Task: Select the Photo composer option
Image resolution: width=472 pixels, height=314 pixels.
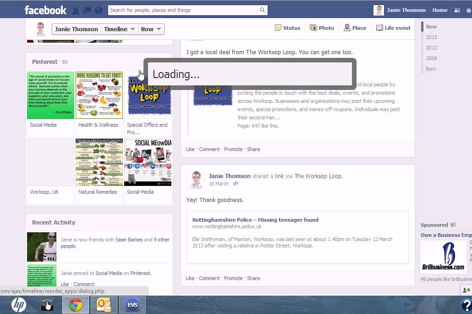Action: tap(322, 28)
